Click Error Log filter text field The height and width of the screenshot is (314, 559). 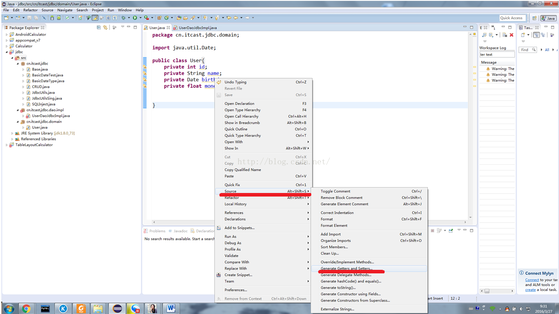pyautogui.click(x=497, y=55)
